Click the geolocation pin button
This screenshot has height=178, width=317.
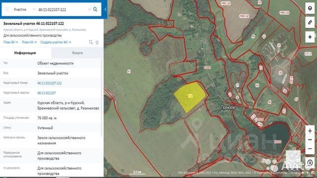click(310, 163)
